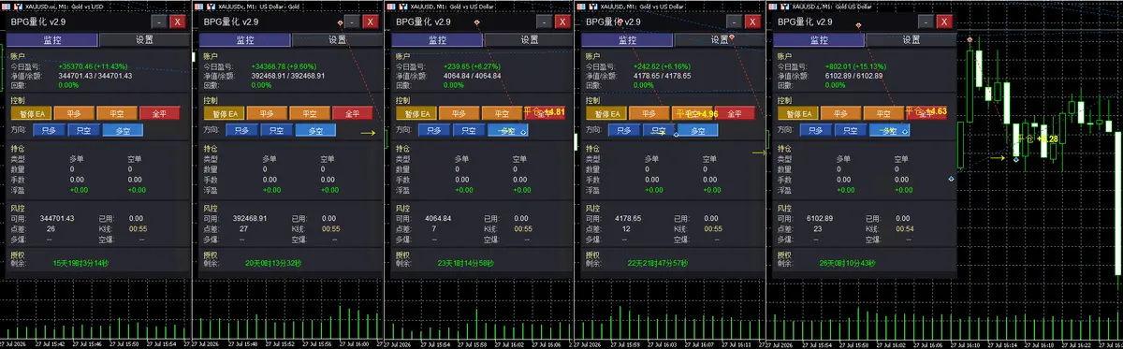Click 平多 in the 6102.89 panel
Image resolution: width=1123 pixels, height=349 pixels.
(841, 113)
